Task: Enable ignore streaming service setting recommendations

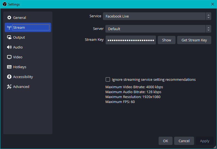Action: 108,79
